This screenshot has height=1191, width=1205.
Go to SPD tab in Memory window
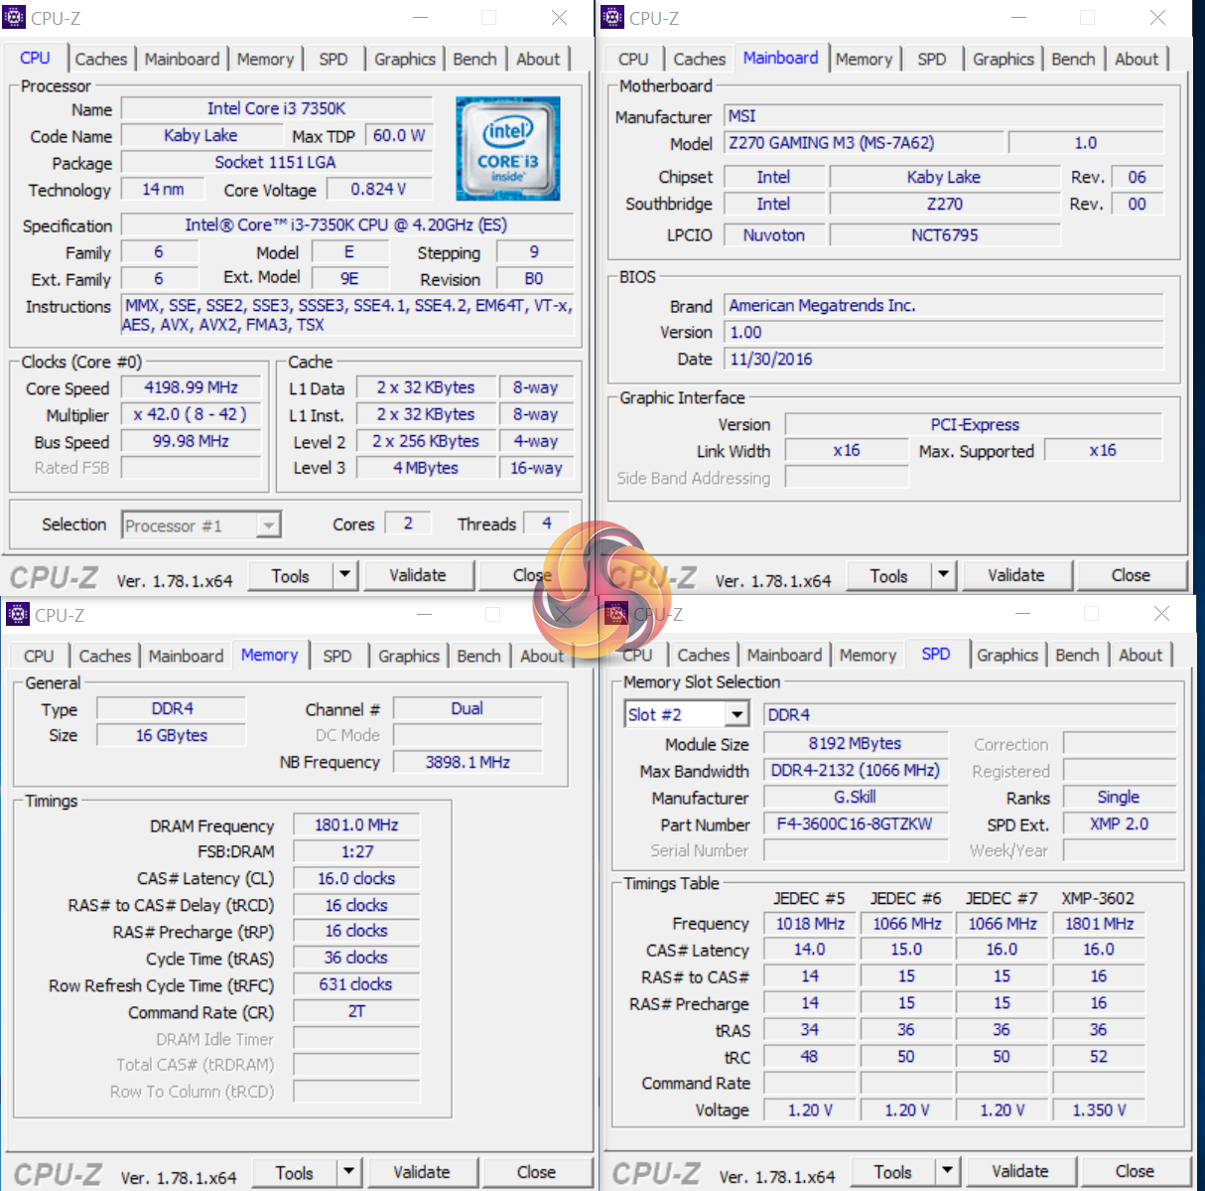(337, 656)
